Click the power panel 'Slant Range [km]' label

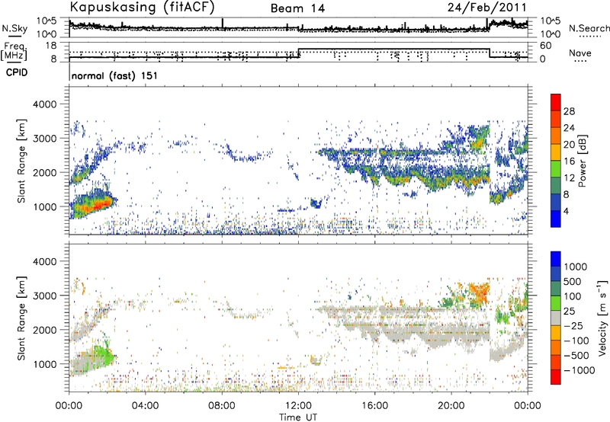pos(21,161)
